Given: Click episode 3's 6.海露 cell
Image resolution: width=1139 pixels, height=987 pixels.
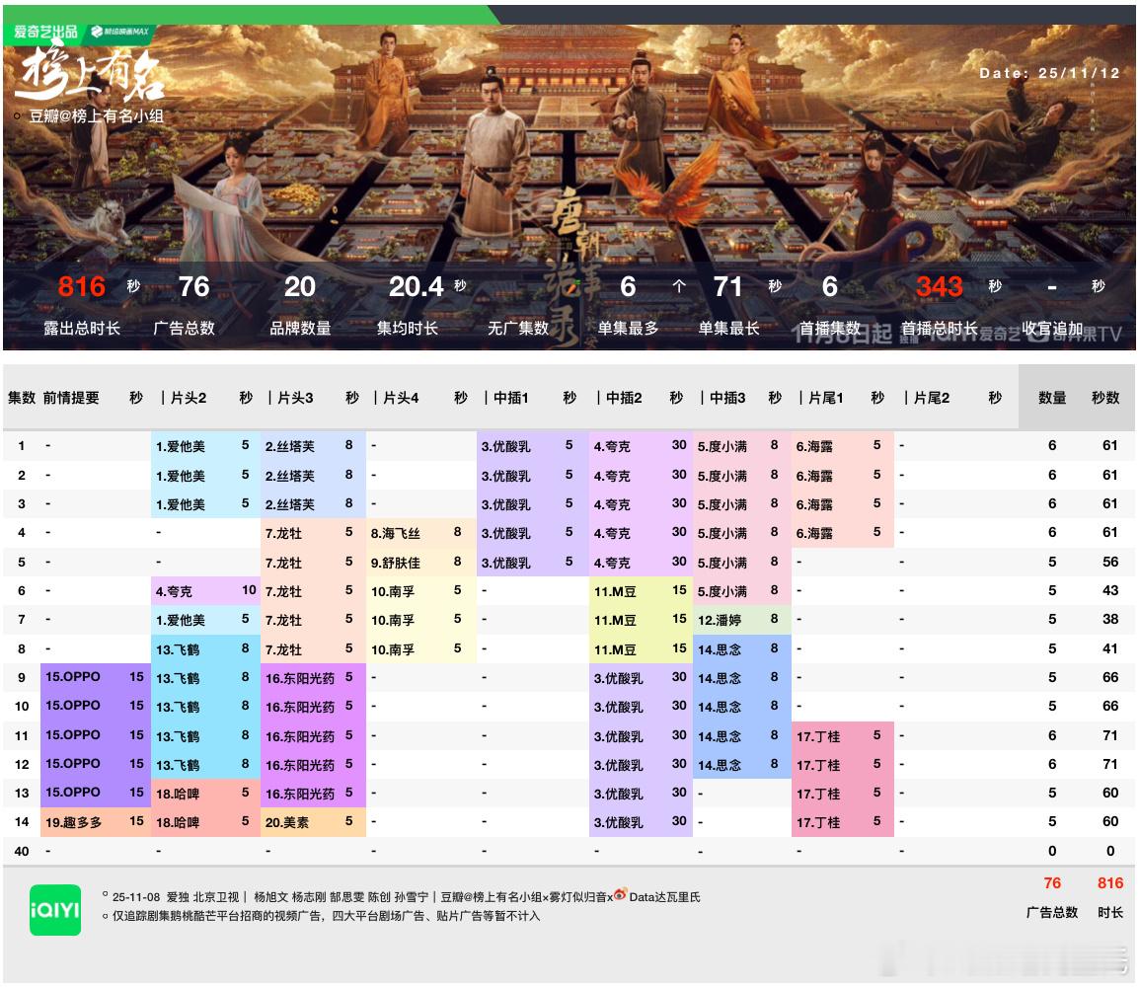Looking at the screenshot, I should tap(843, 504).
